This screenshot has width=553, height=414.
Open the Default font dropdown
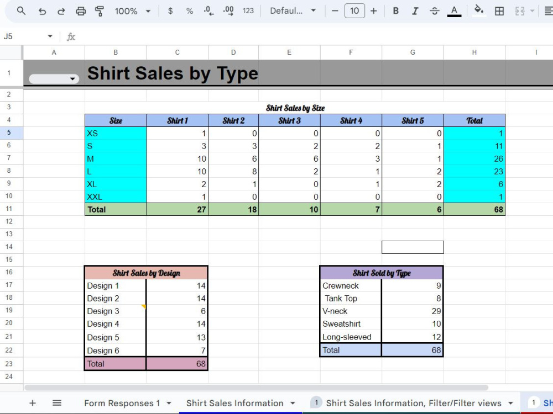(293, 11)
